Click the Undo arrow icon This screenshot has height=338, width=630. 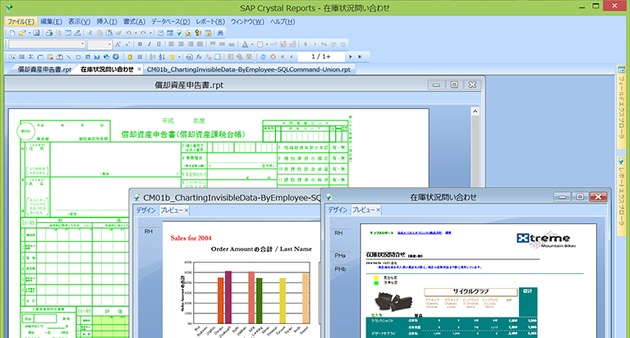click(x=129, y=33)
